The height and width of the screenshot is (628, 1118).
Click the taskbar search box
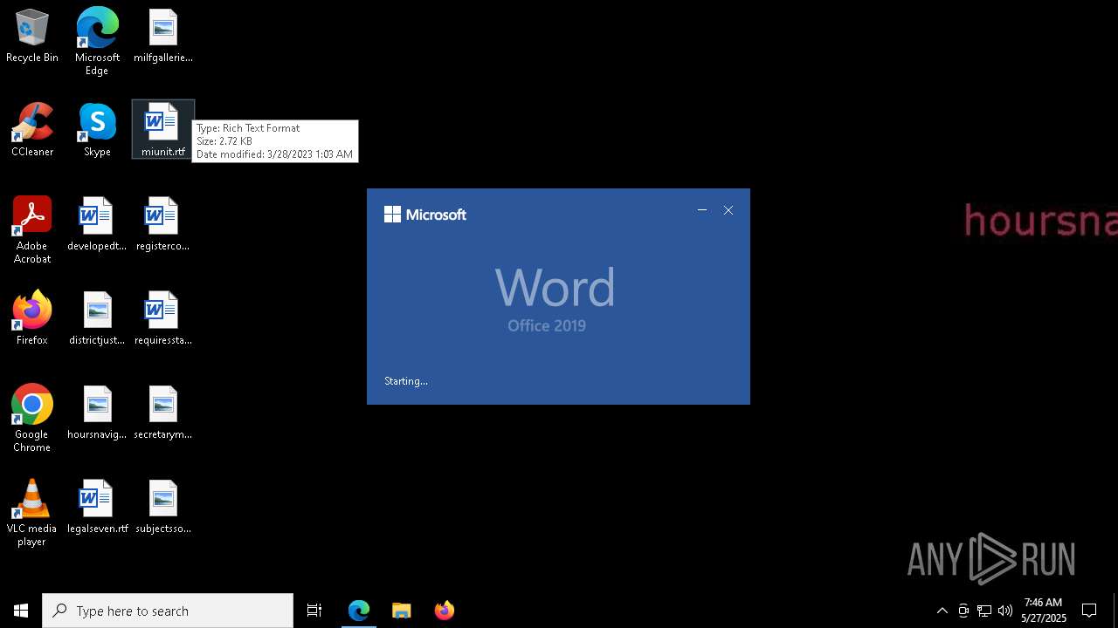click(x=168, y=611)
